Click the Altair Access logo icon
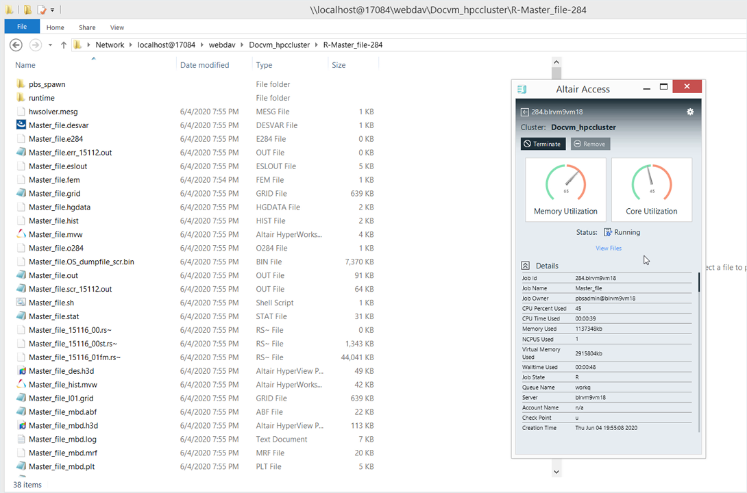The height and width of the screenshot is (493, 747). click(522, 89)
